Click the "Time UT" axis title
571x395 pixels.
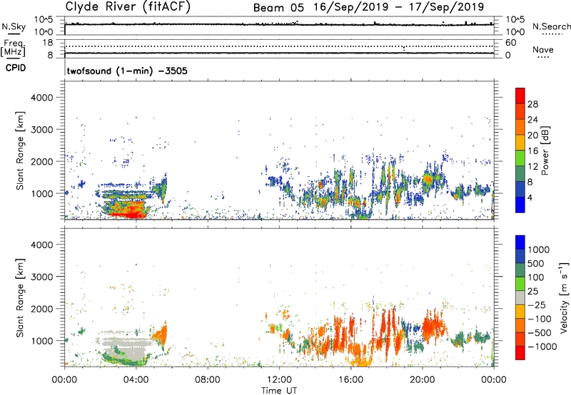click(279, 391)
